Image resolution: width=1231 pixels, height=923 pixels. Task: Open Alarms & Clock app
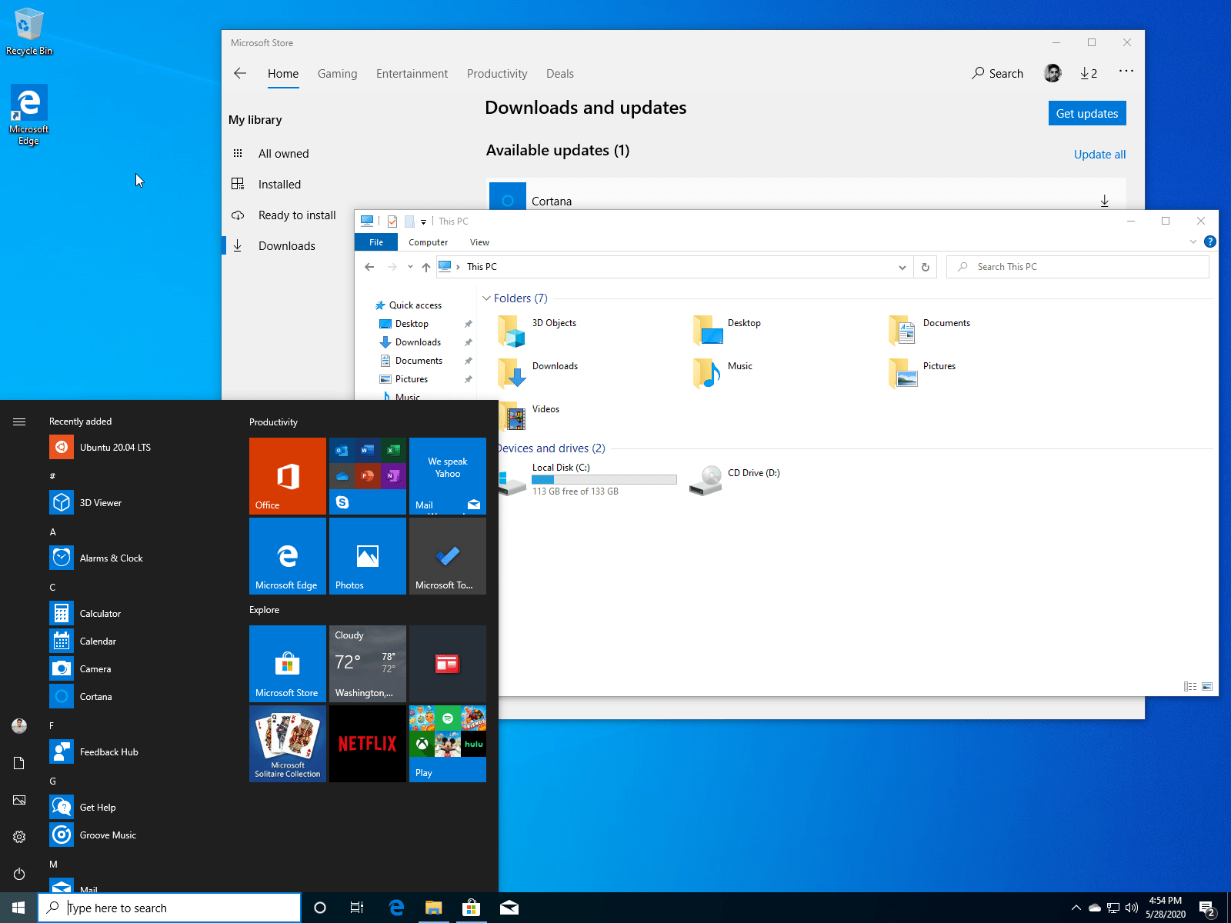click(x=138, y=558)
